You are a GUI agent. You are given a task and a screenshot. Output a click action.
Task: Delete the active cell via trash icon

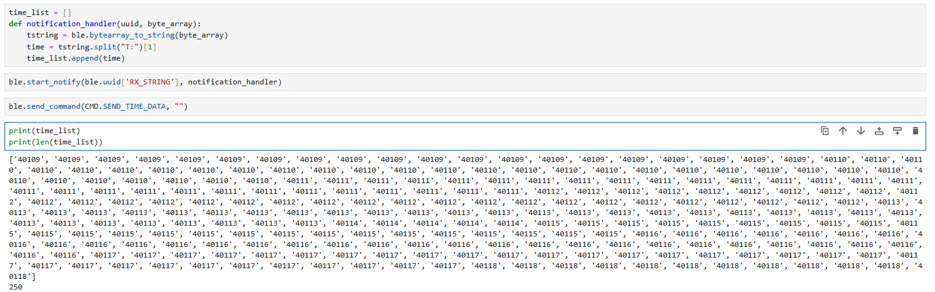916,131
